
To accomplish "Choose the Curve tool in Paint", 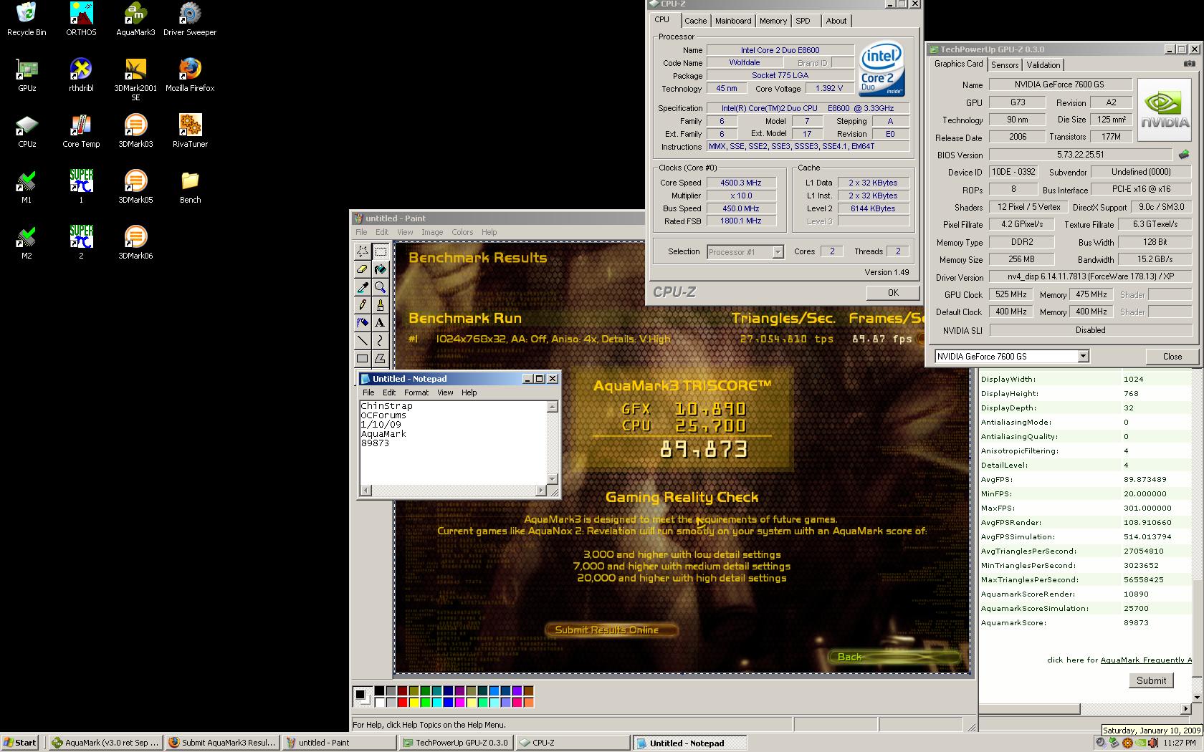I will pos(381,341).
